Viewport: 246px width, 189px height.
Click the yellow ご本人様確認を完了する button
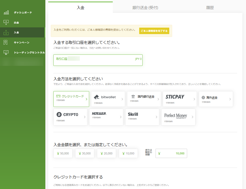154,31
